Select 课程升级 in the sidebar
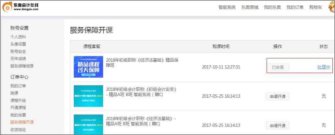 click(x=18, y=101)
